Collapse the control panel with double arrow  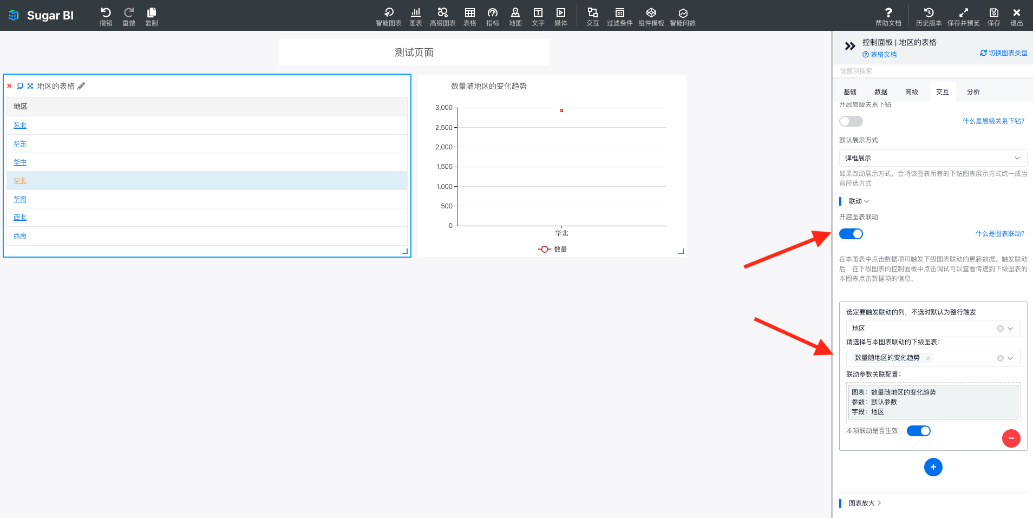tap(850, 46)
